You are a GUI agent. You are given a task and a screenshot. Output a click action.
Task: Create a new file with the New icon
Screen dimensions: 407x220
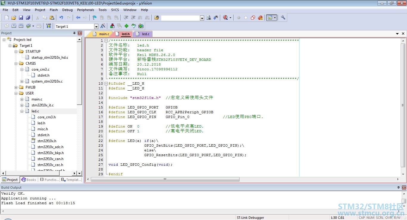[7, 18]
